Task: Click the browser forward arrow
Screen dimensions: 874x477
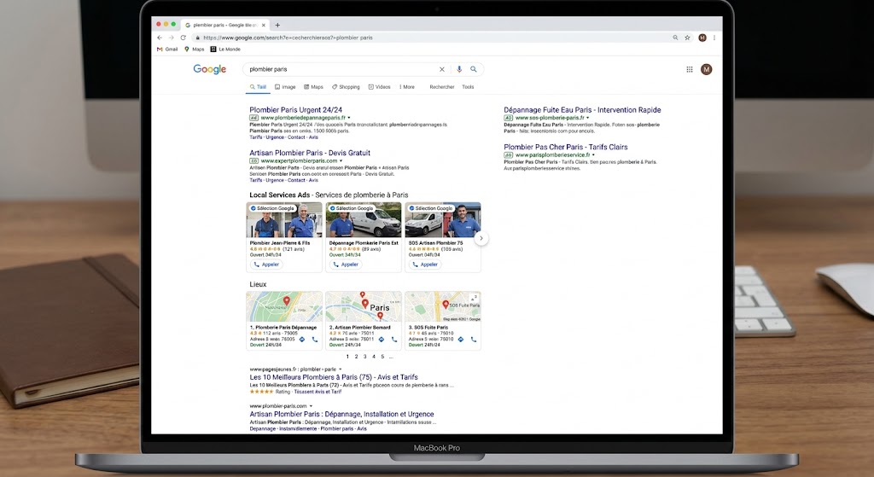Action: 171,38
